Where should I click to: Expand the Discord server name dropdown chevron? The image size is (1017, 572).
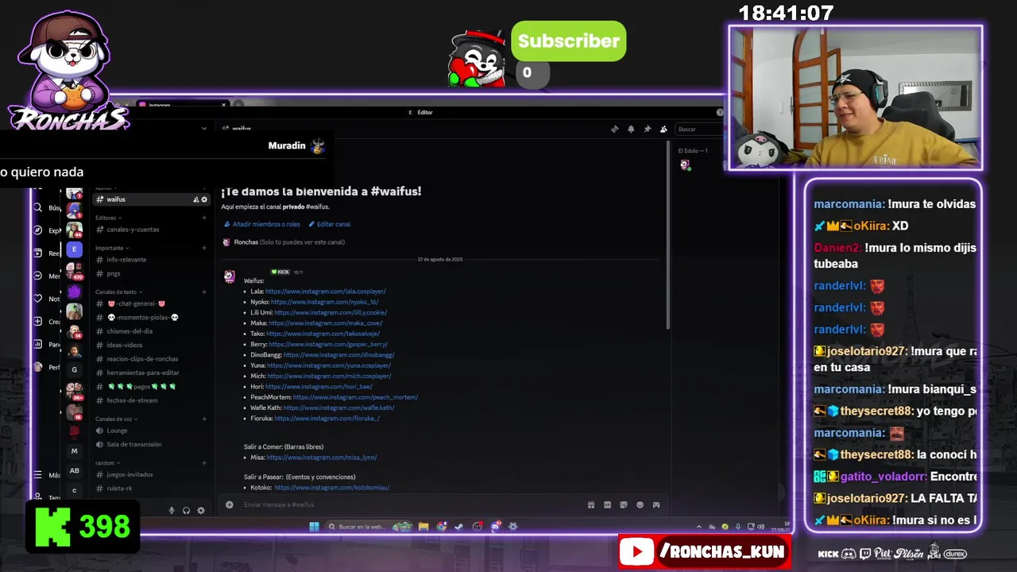coord(204,129)
